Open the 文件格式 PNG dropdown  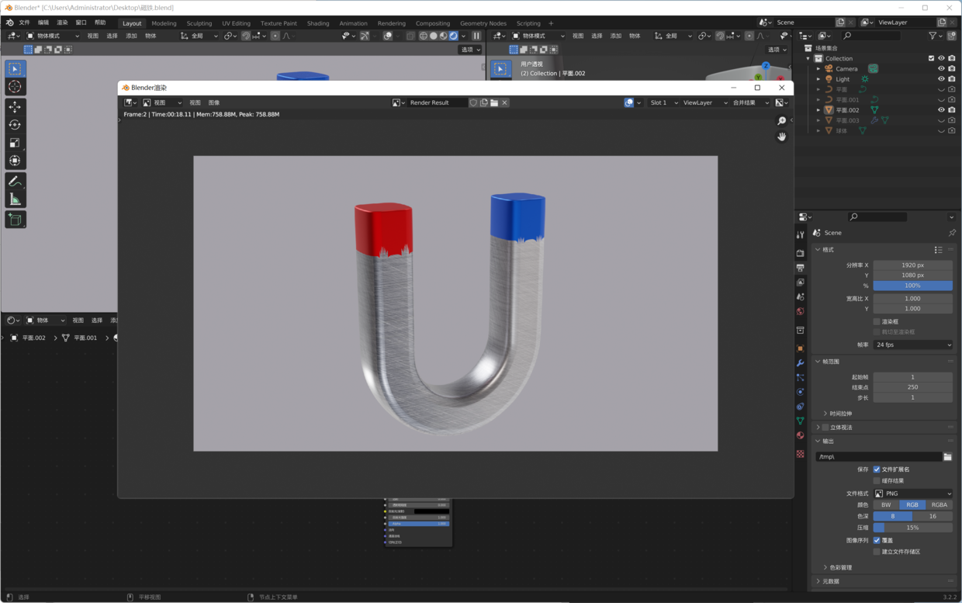pyautogui.click(x=913, y=494)
